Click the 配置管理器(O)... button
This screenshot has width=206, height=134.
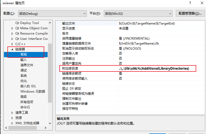190,13
